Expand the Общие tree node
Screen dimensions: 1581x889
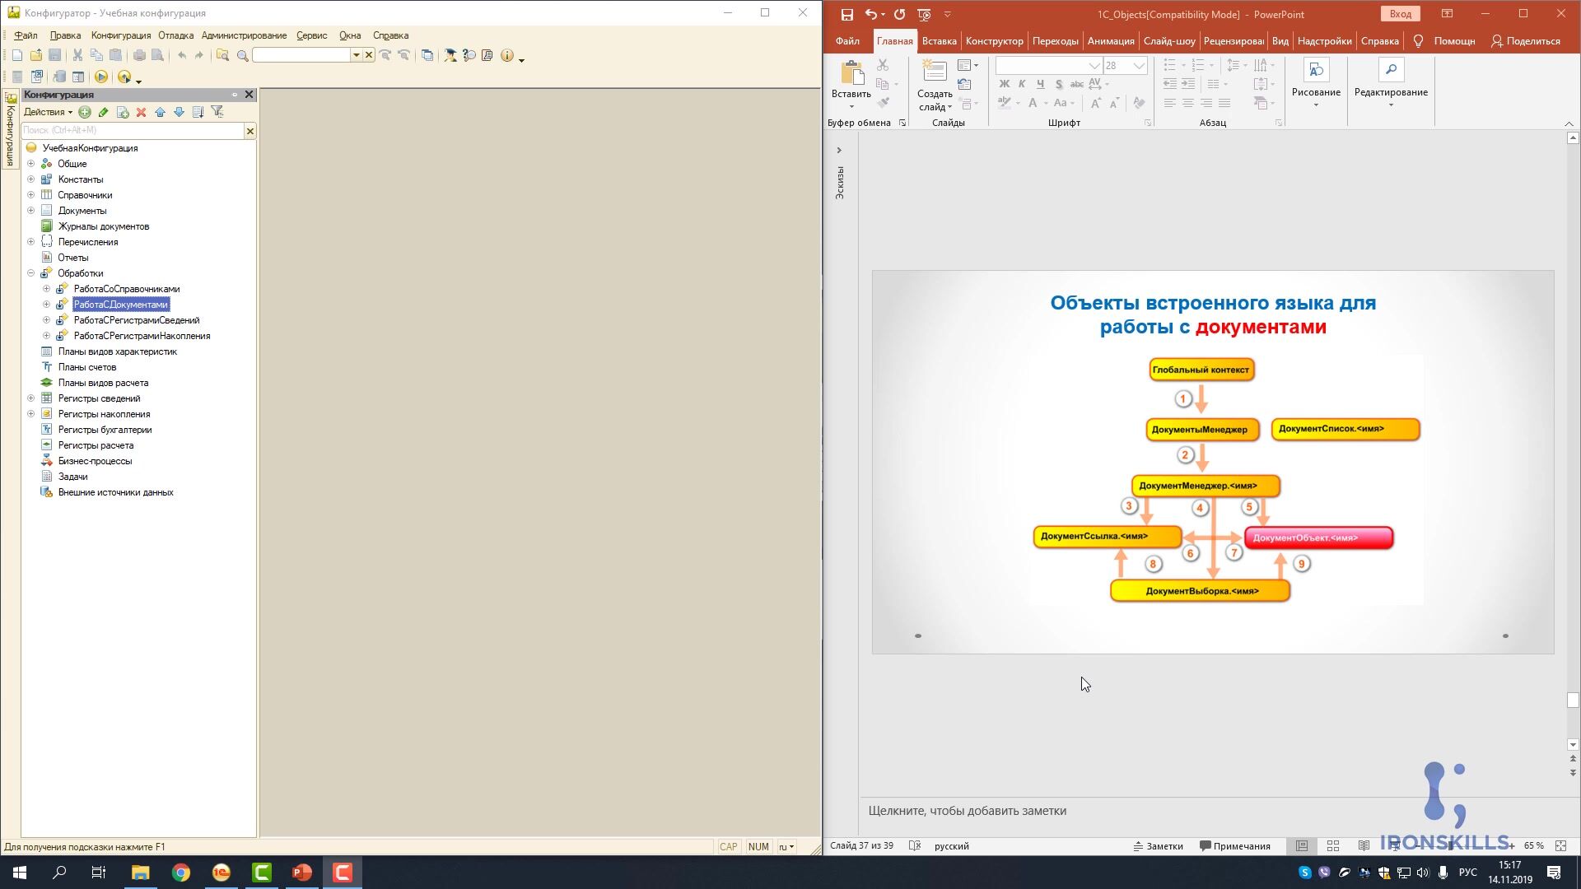[30, 164]
